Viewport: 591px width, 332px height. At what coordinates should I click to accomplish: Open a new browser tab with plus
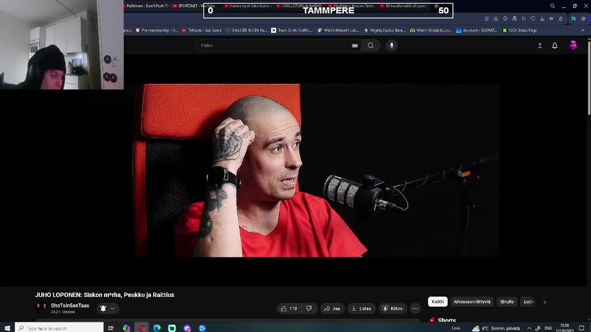pyautogui.click(x=436, y=6)
